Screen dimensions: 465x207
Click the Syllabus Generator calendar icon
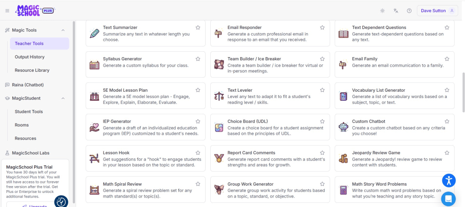tap(94, 64)
